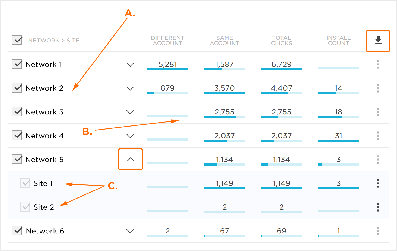Toggle the select-all checkbox in the header
The width and height of the screenshot is (397, 251).
click(17, 40)
